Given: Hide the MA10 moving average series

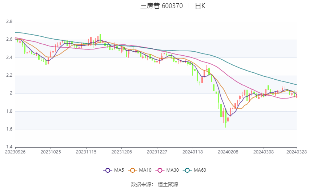Looking at the screenshot, I should click(x=133, y=170).
